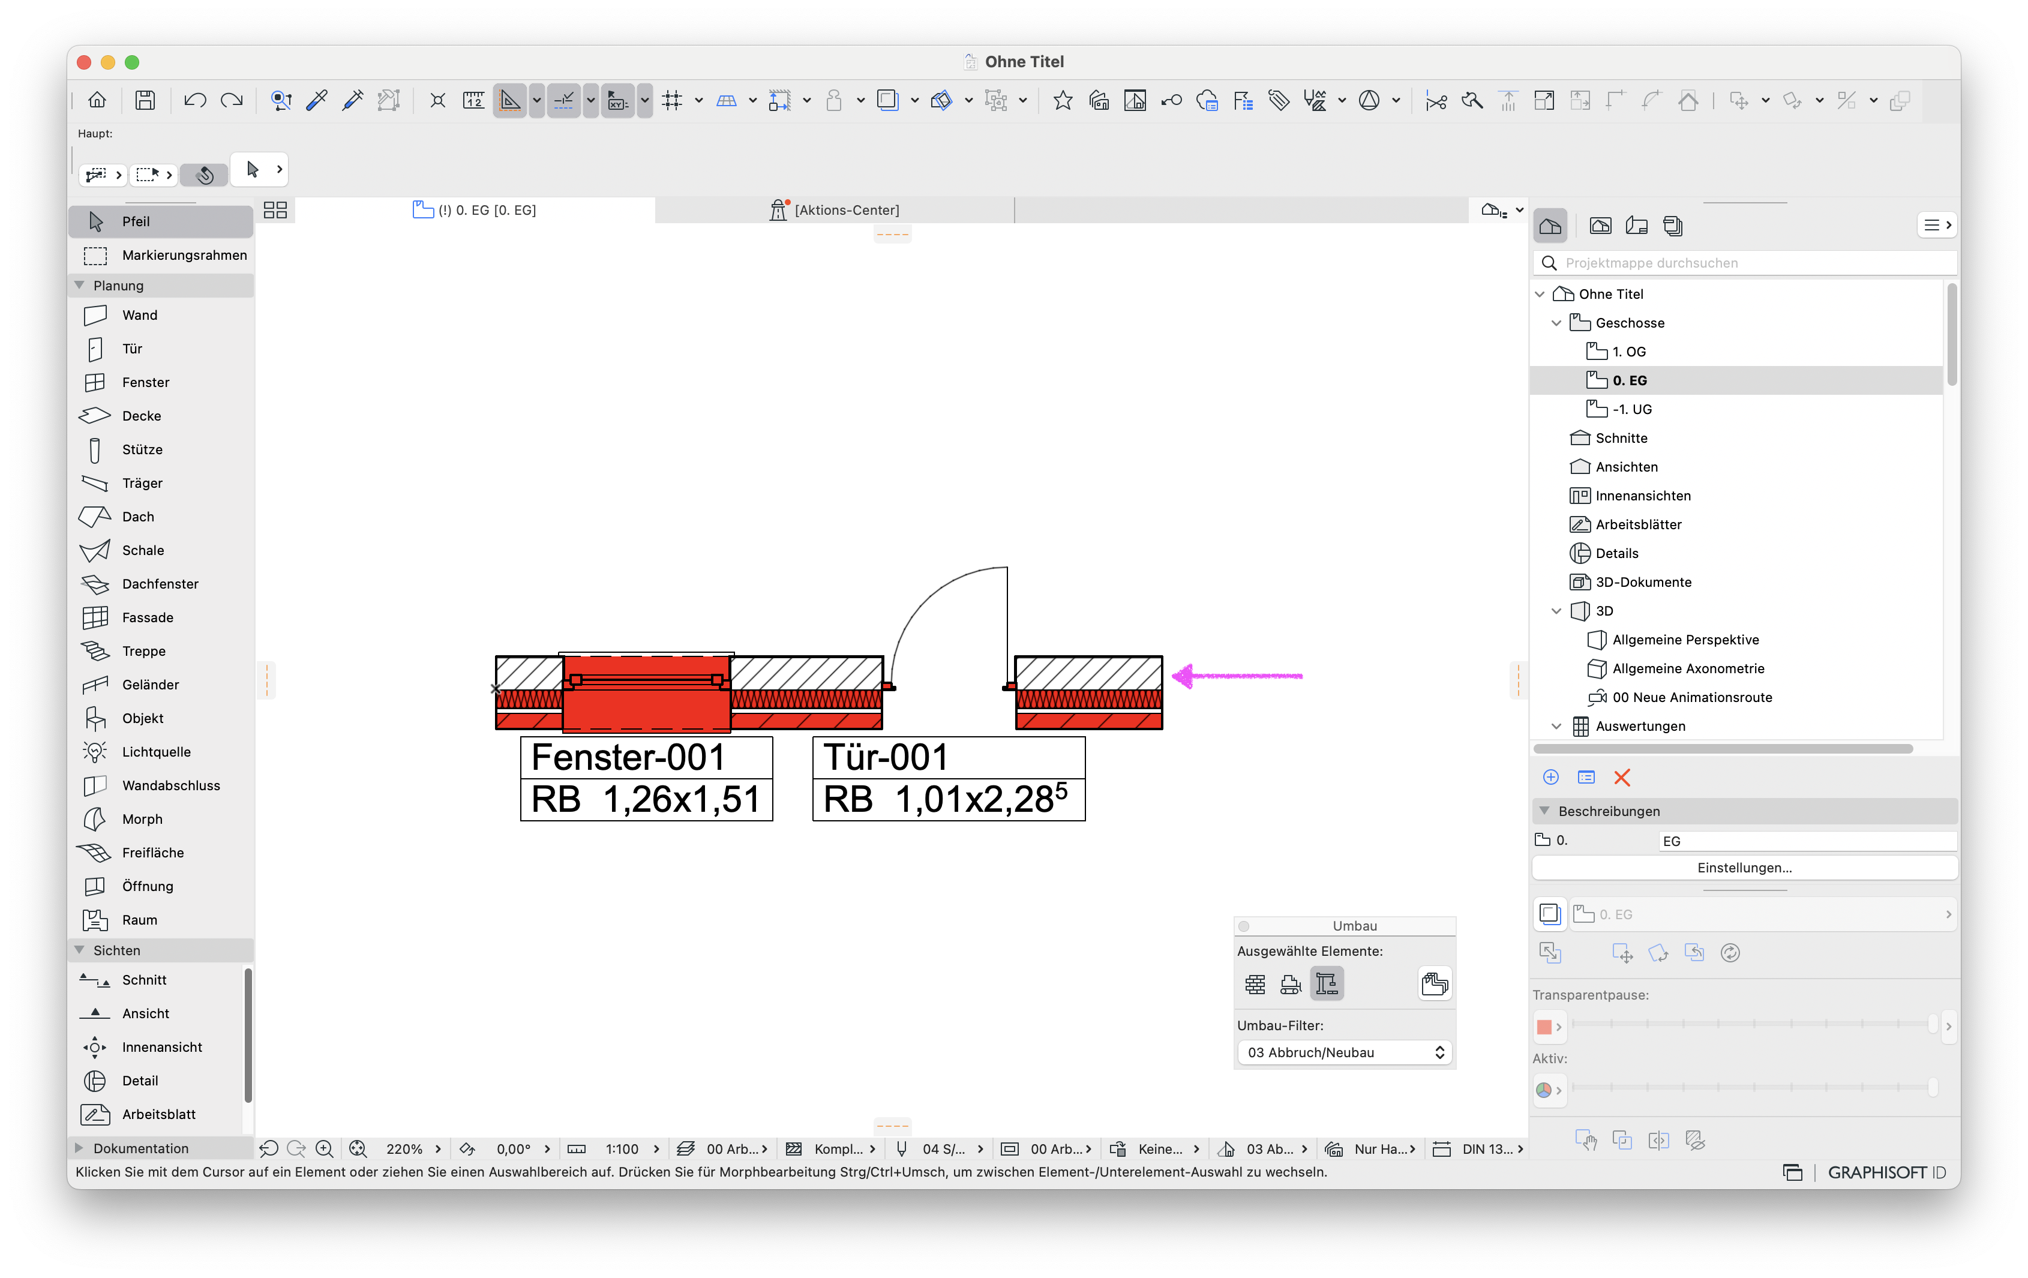Set selected elements to new status in Umbau
This screenshot has width=2028, height=1278.
pyautogui.click(x=1327, y=985)
